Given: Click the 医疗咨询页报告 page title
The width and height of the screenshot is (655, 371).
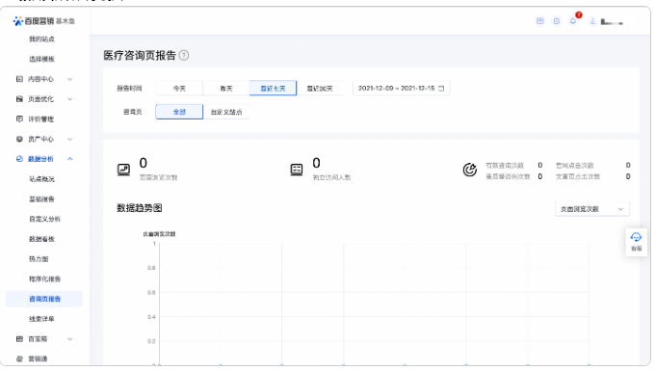Looking at the screenshot, I should coord(140,55).
